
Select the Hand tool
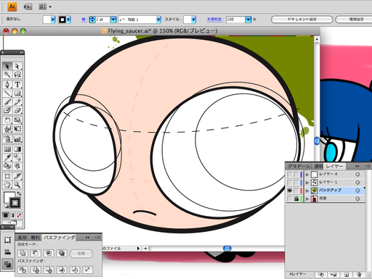7,185
